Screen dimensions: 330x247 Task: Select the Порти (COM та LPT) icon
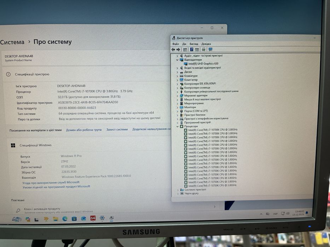[x=182, y=111]
